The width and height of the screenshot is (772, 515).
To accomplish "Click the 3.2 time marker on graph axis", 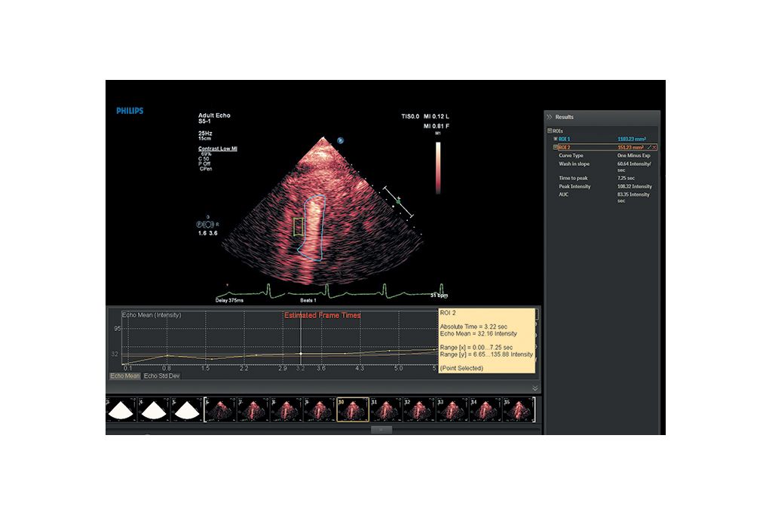I will 300,368.
